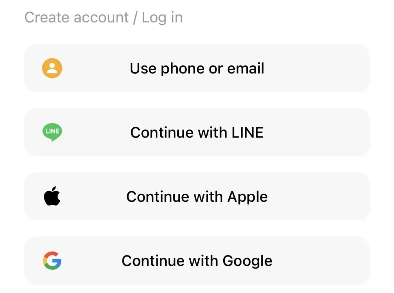Select Continue with Google button

[197, 261]
